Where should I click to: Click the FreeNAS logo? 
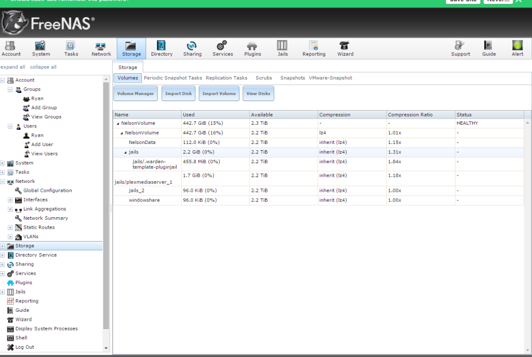48,23
